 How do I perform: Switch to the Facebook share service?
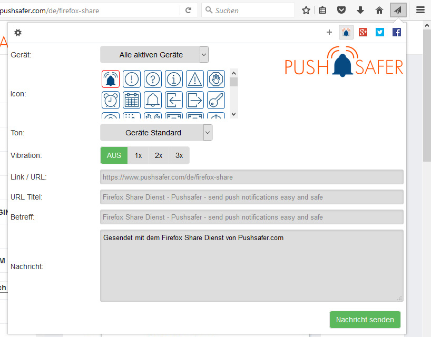[x=396, y=33]
